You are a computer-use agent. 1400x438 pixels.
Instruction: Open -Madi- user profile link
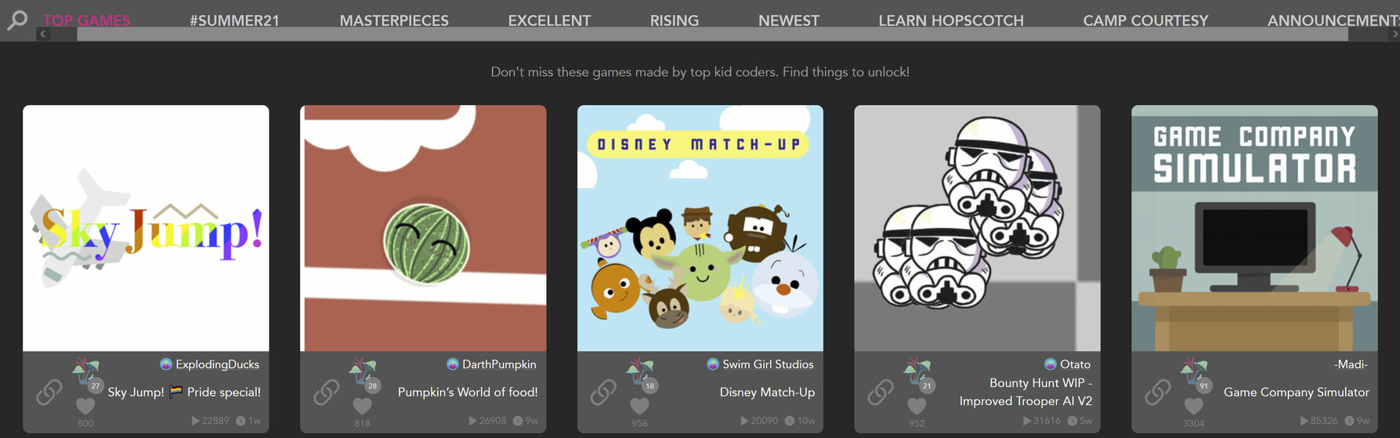1351,364
